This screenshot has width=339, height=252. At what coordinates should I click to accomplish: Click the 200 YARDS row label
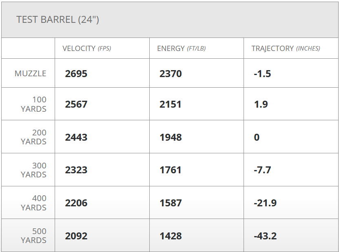click(33, 137)
